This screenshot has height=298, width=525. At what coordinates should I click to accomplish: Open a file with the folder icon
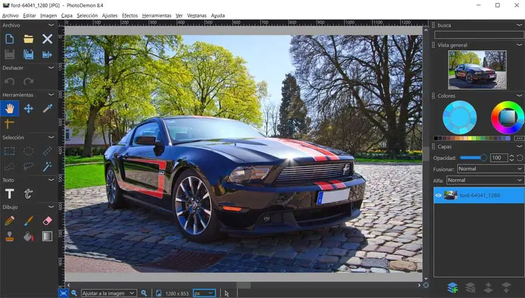pos(29,39)
